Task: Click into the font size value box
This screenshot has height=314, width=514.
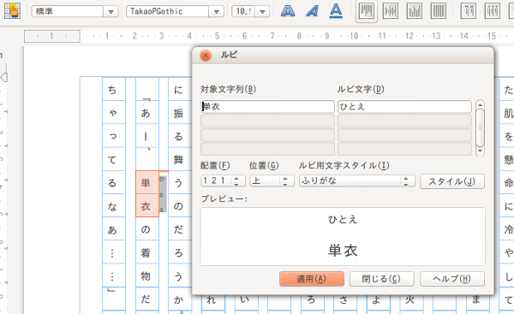Action: [243, 11]
